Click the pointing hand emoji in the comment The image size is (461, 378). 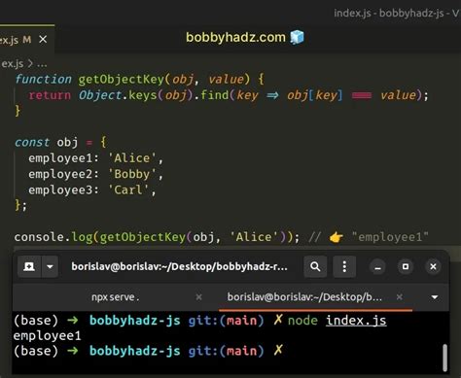click(x=337, y=237)
